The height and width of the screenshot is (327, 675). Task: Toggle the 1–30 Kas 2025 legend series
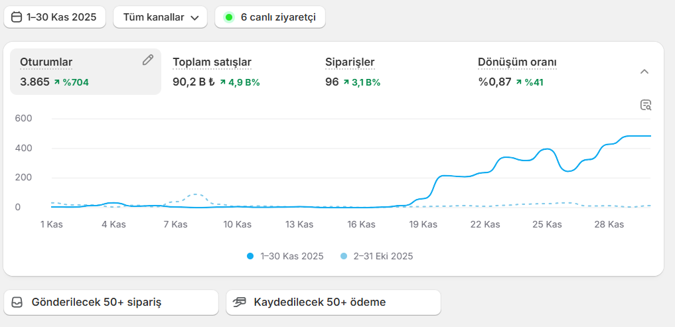coord(285,256)
